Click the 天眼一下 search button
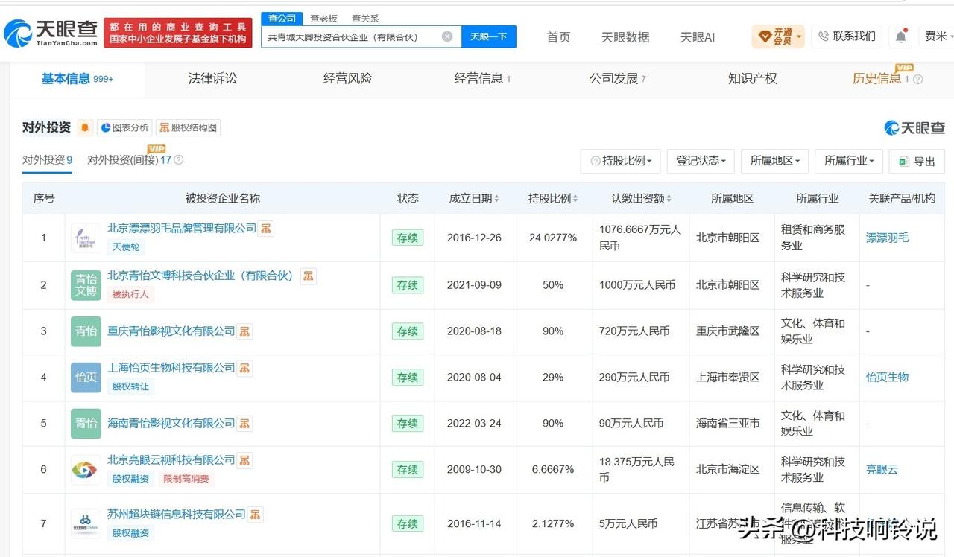The width and height of the screenshot is (954, 557). click(489, 36)
